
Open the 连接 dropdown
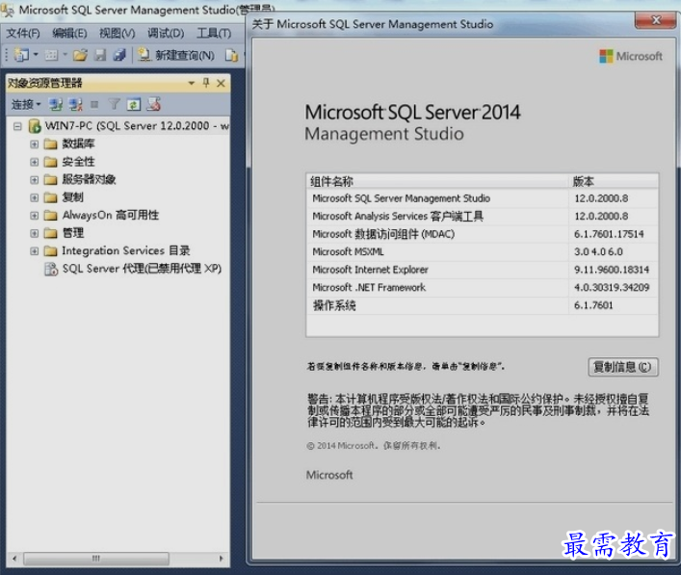pyautogui.click(x=26, y=104)
